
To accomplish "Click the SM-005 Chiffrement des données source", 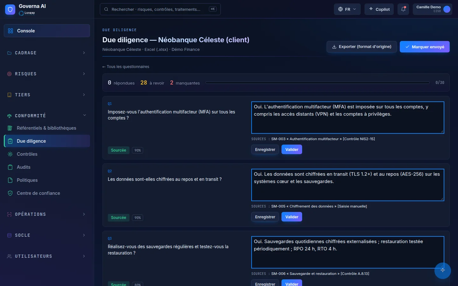I will [x=319, y=206].
